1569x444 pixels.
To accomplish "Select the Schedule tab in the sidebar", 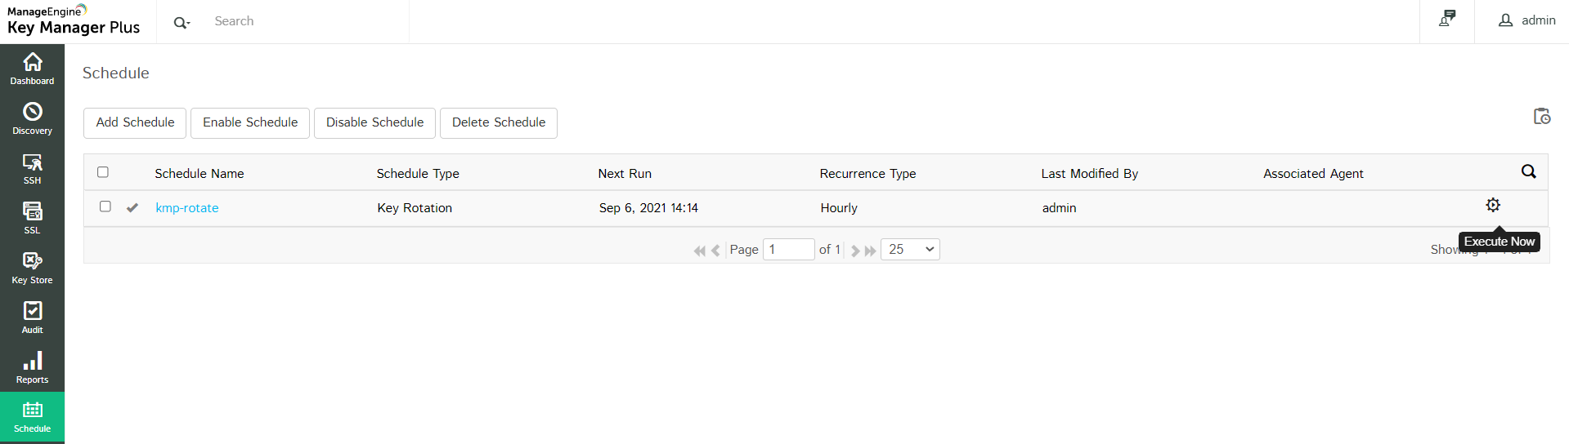I will (x=32, y=416).
